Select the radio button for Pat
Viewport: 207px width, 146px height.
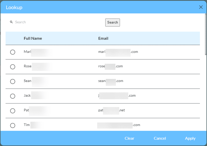click(x=13, y=111)
